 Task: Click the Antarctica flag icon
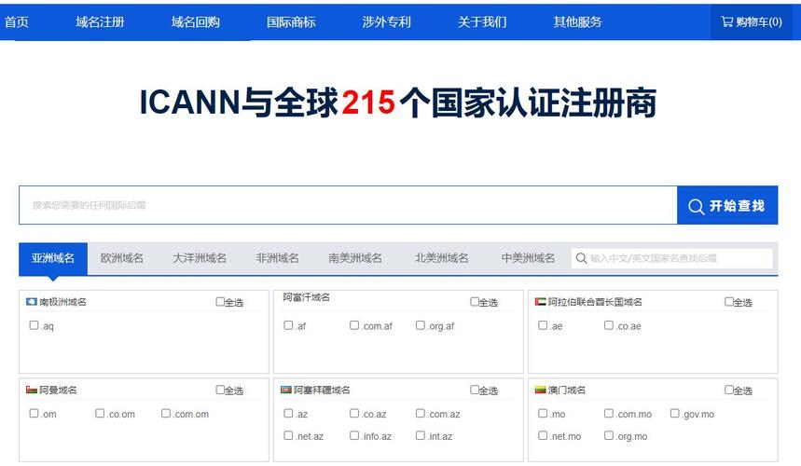(31, 302)
